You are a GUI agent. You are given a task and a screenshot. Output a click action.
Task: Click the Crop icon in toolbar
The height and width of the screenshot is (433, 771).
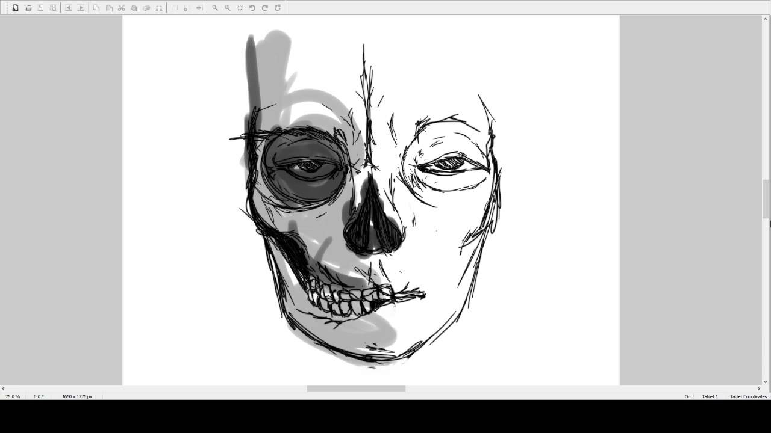(159, 8)
